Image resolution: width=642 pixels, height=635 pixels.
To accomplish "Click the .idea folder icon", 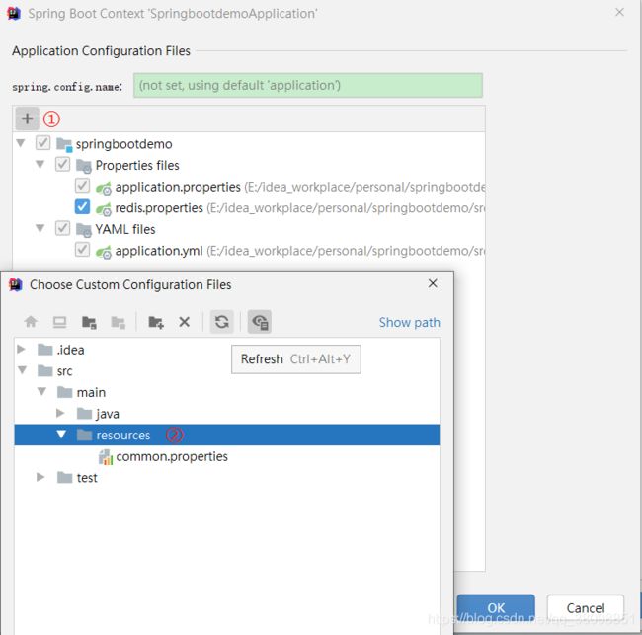I will pyautogui.click(x=45, y=350).
